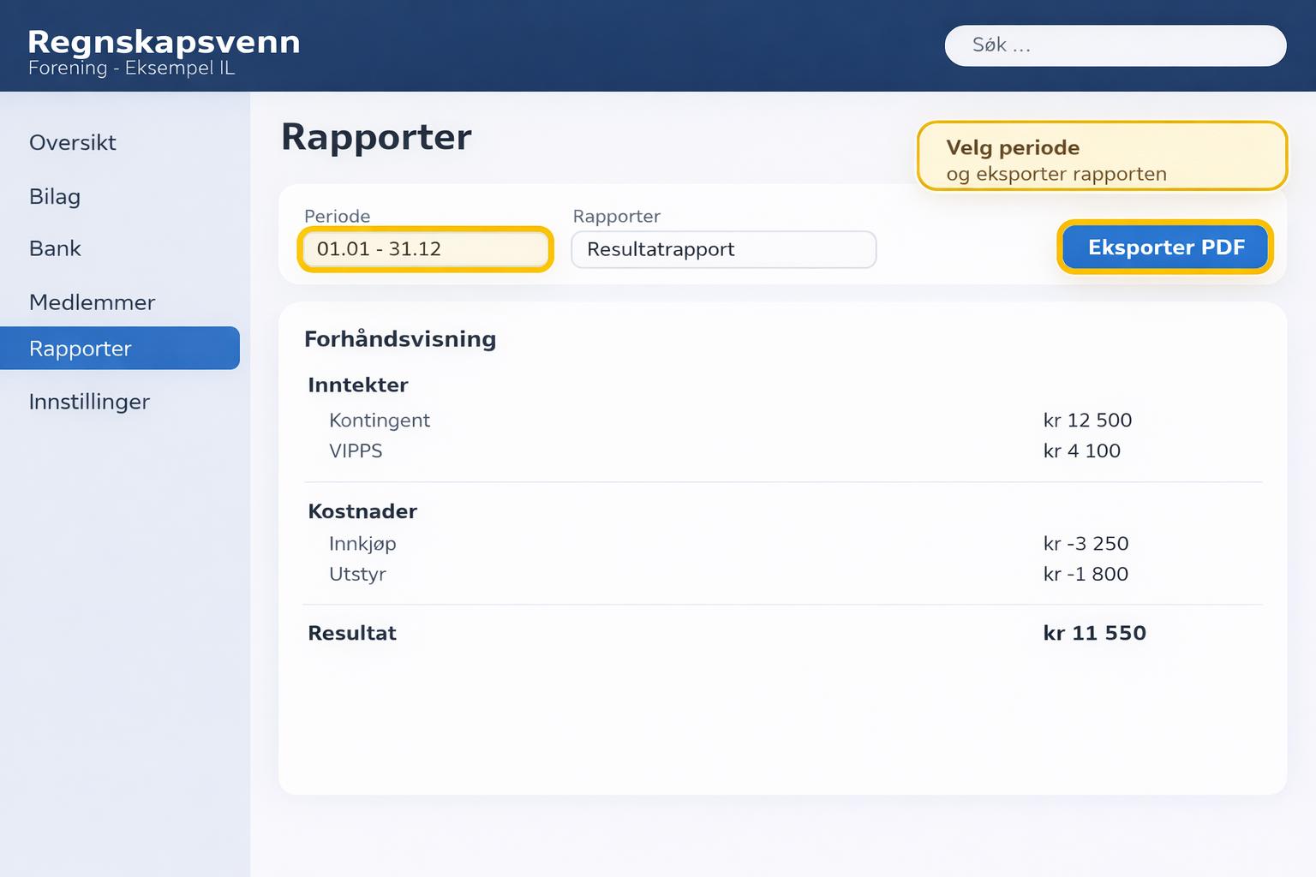Select the VIPPS income row
Viewport: 1316px width, 877px height.
tap(356, 450)
